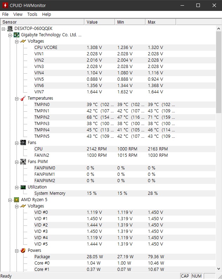Click the Fans category icon

pos(23,143)
